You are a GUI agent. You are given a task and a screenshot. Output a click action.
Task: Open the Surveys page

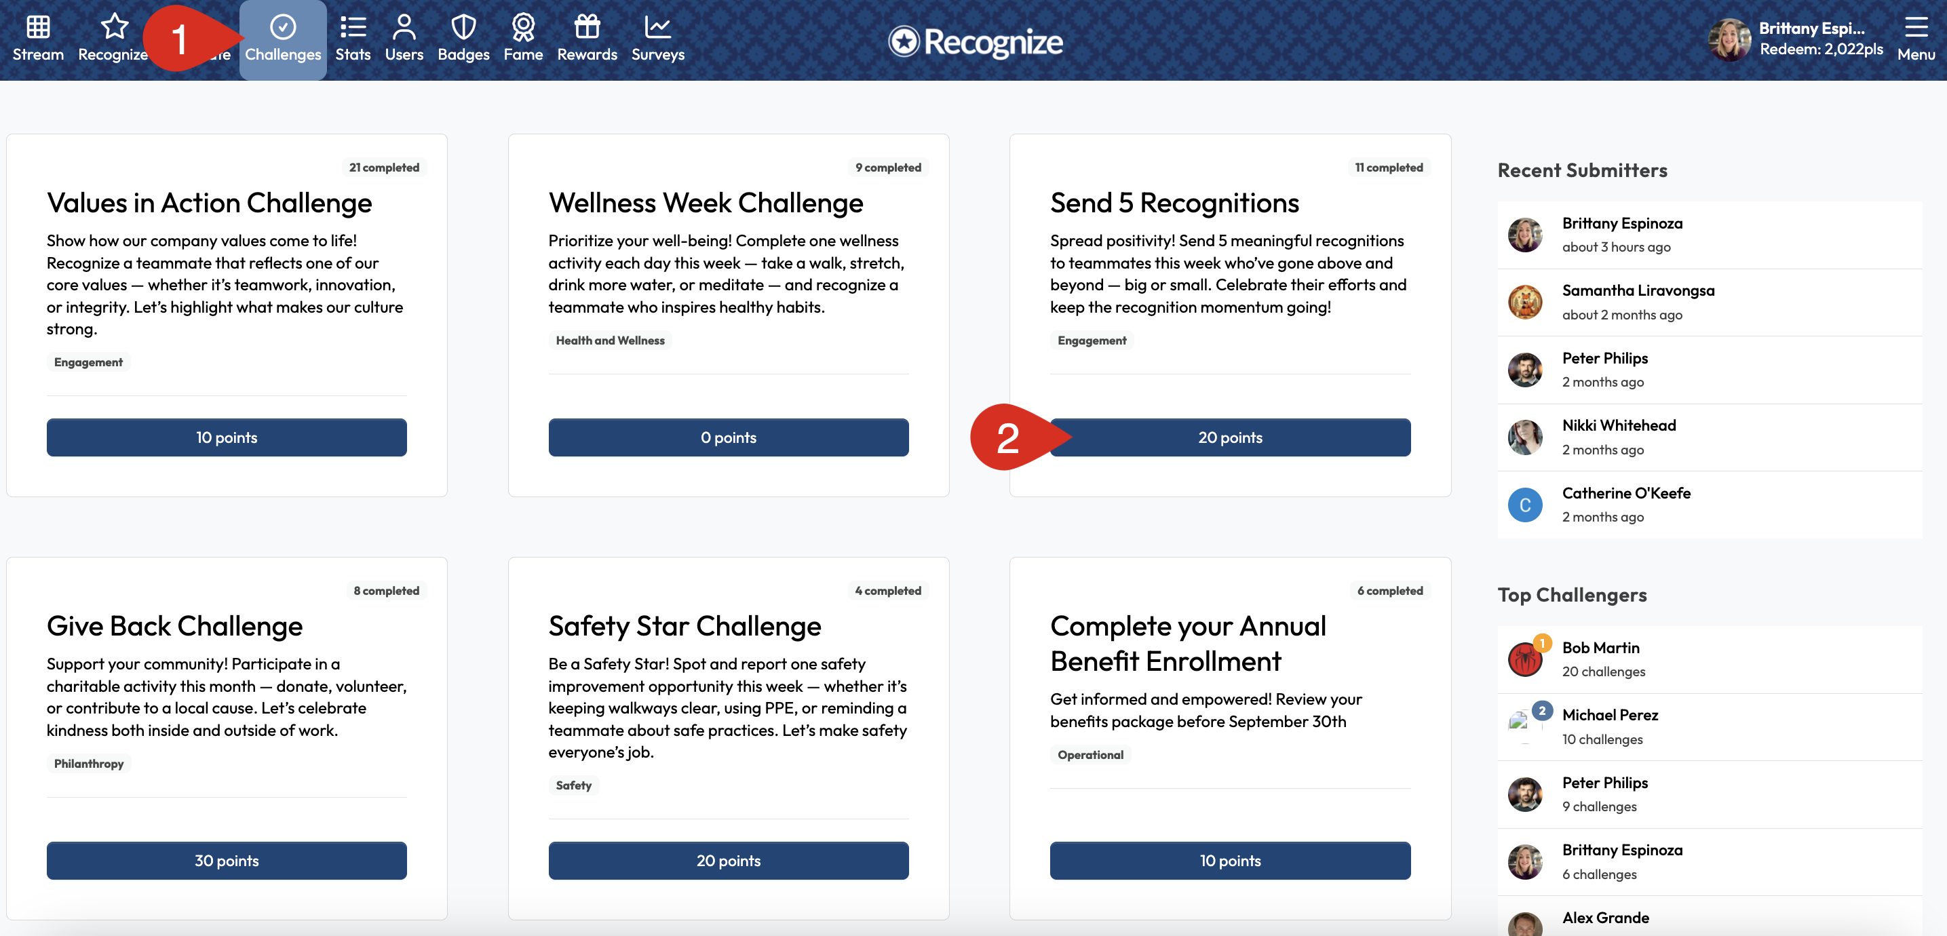[x=657, y=38]
